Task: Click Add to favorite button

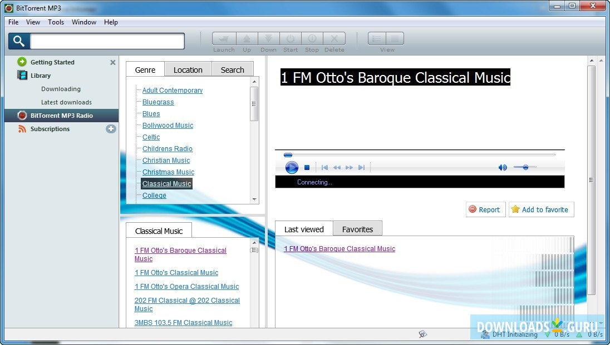Action: coord(541,209)
